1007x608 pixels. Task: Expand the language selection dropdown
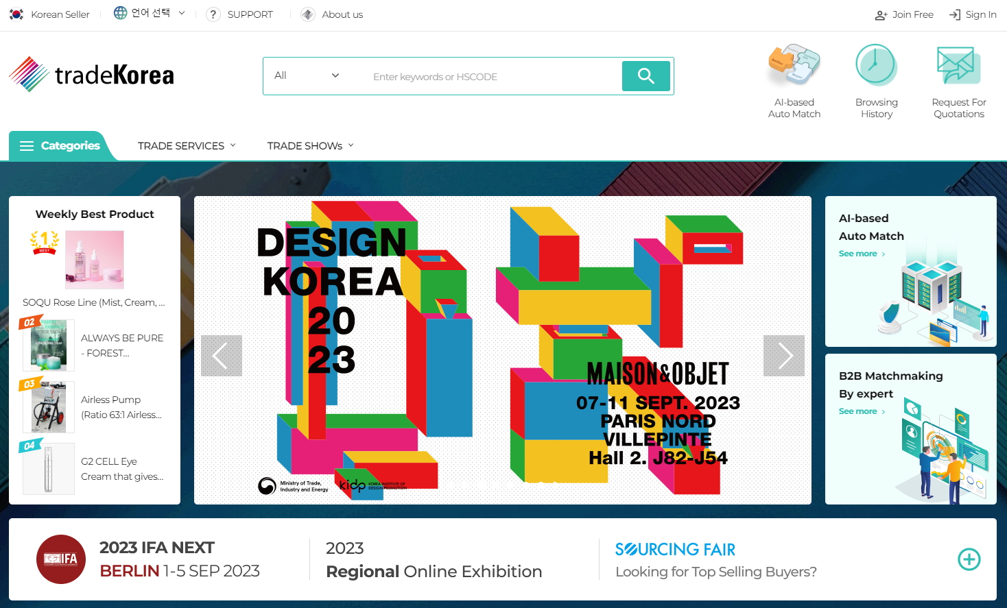(182, 13)
